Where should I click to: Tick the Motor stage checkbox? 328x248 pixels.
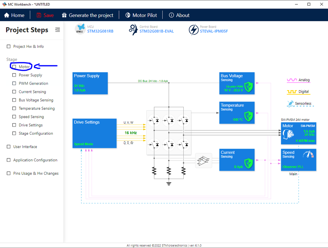(x=14, y=67)
